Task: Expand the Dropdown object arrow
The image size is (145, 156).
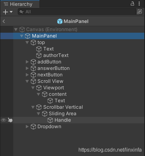Action: [x=27, y=127]
